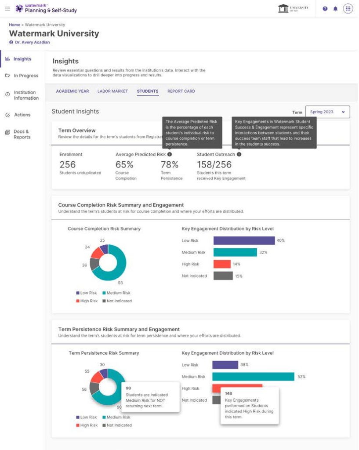Click Course Completion donut red High Risk segment
This screenshot has width=359, height=450.
pos(96,253)
